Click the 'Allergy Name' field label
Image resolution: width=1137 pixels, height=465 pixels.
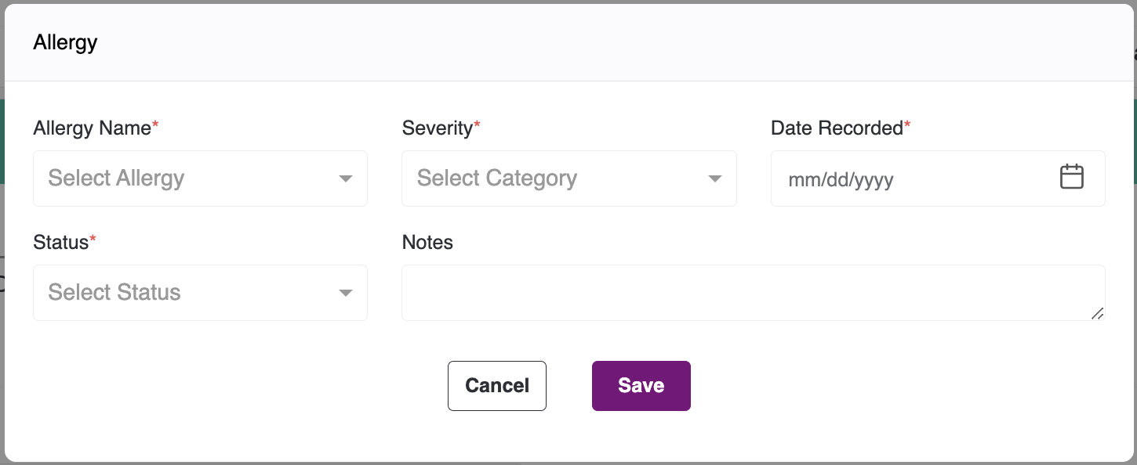pos(92,128)
